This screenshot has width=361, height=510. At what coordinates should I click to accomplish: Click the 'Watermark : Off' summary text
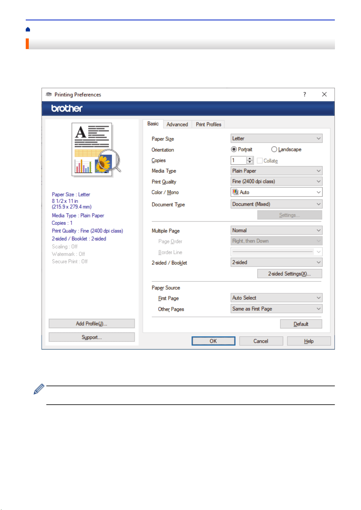(68, 254)
